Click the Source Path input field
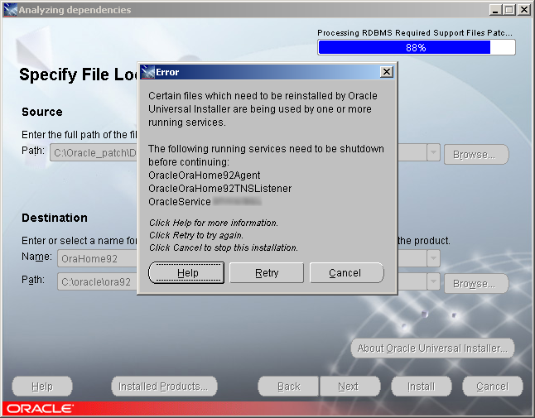This screenshot has height=418, width=535. click(x=94, y=152)
